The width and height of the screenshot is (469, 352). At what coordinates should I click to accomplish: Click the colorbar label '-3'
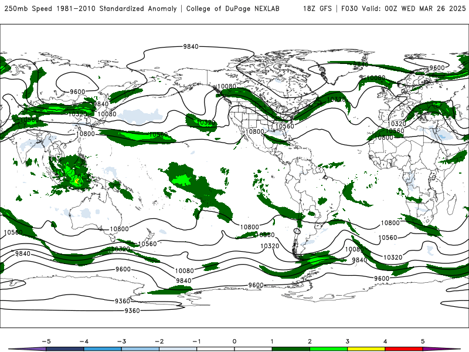pos(121,341)
